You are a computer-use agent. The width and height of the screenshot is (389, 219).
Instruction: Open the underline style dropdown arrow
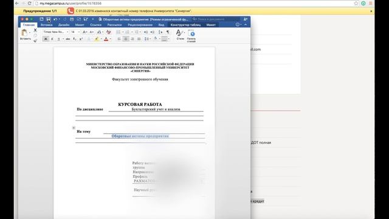pos(63,39)
